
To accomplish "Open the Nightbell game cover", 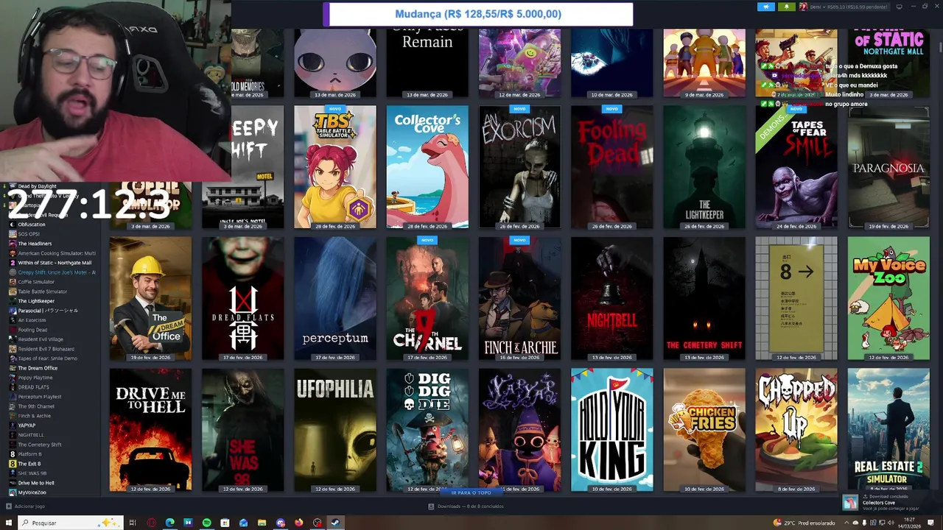I will (x=611, y=299).
